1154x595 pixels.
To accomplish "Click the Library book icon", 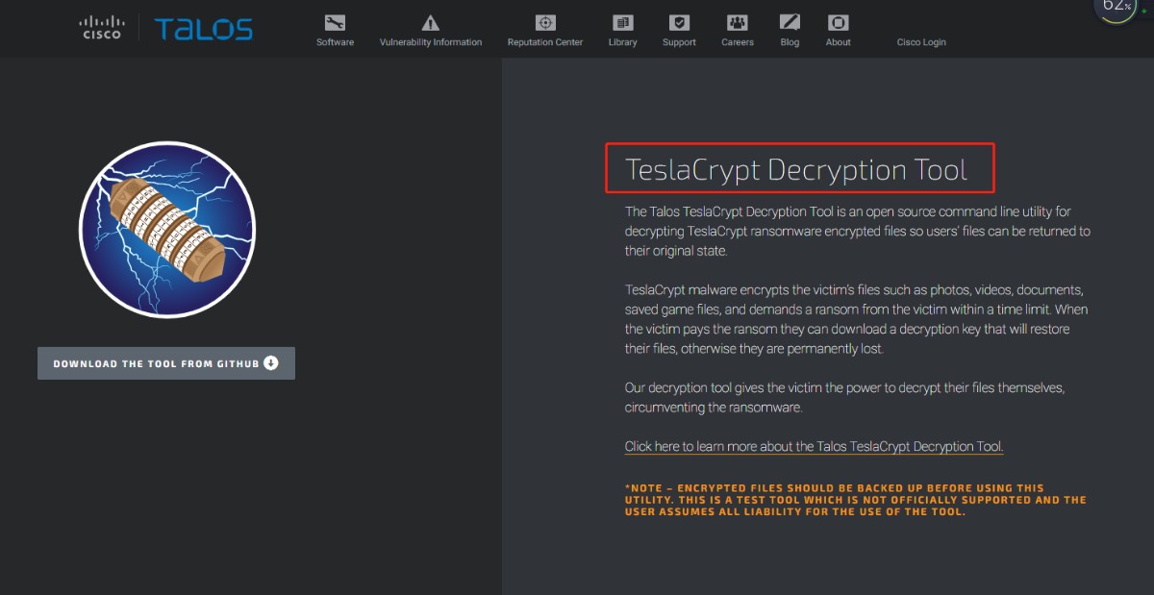I will [622, 22].
